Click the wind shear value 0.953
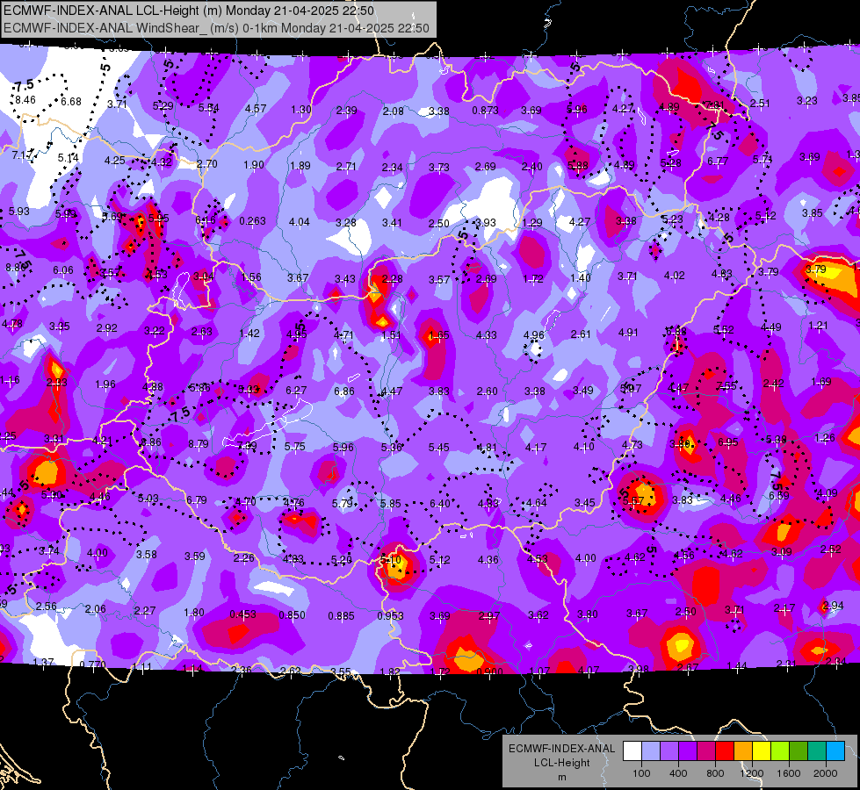Viewport: 860px width, 790px height. click(391, 615)
